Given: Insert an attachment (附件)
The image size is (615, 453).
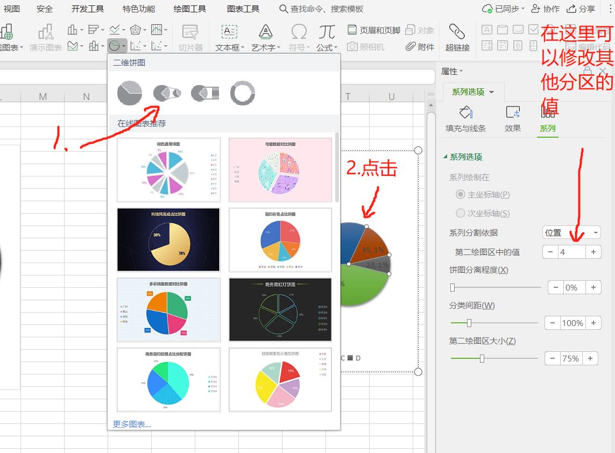Looking at the screenshot, I should pyautogui.click(x=420, y=47).
